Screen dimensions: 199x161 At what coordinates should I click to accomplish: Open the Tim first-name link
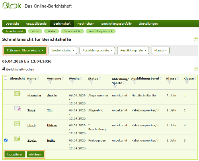(x=50, y=110)
